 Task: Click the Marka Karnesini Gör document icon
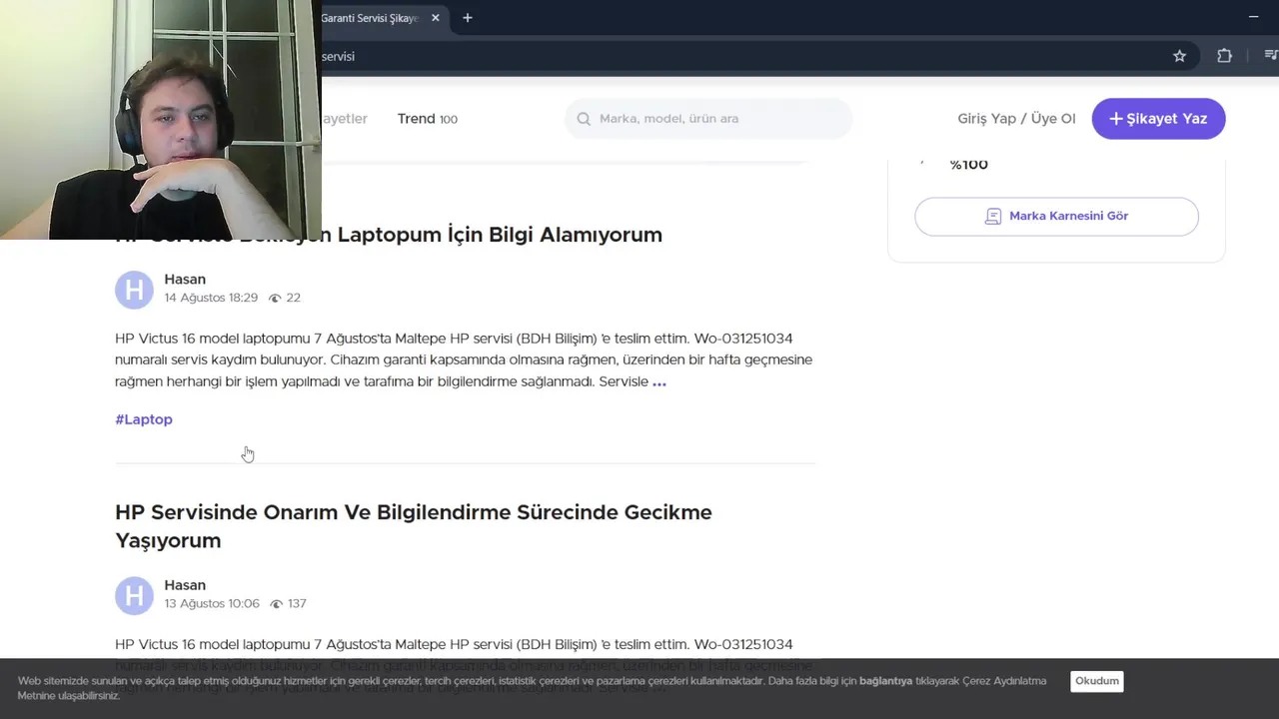click(x=993, y=216)
